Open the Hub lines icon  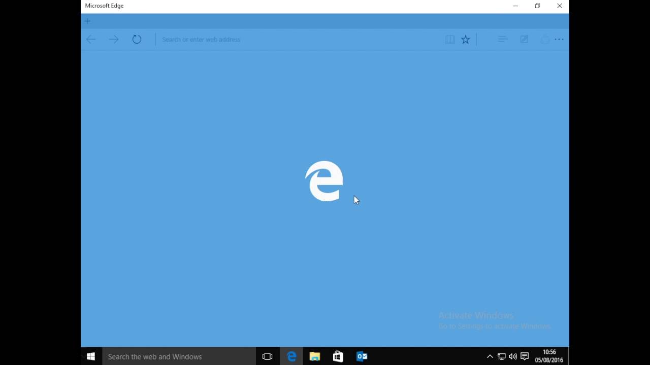pyautogui.click(x=503, y=40)
